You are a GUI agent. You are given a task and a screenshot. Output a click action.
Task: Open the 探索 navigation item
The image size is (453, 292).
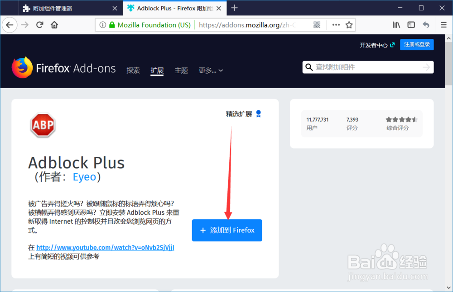pos(133,71)
